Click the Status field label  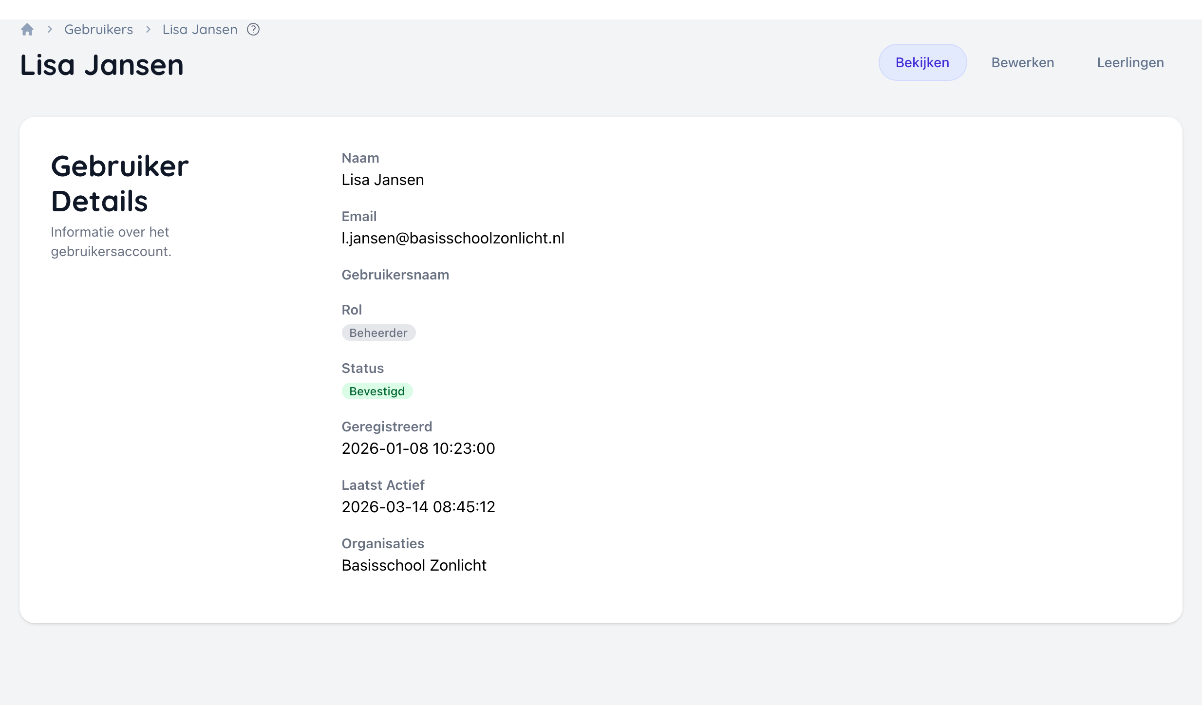pos(362,368)
